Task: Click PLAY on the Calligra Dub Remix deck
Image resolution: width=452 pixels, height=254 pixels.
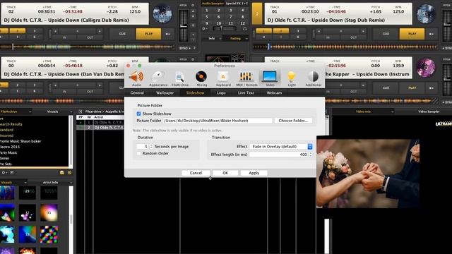Action: (148, 34)
